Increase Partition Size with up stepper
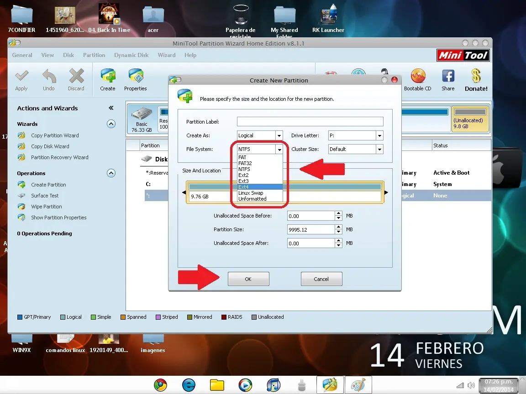 (338, 227)
